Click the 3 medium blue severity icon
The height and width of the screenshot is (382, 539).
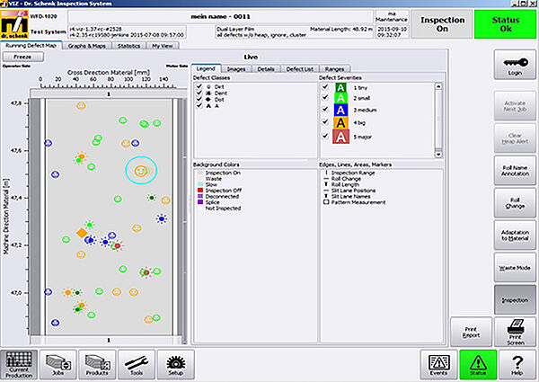(340, 110)
